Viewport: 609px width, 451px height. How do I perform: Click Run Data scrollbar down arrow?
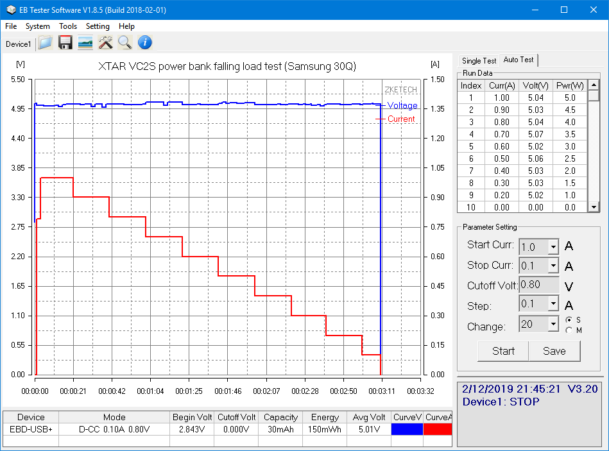(x=594, y=207)
